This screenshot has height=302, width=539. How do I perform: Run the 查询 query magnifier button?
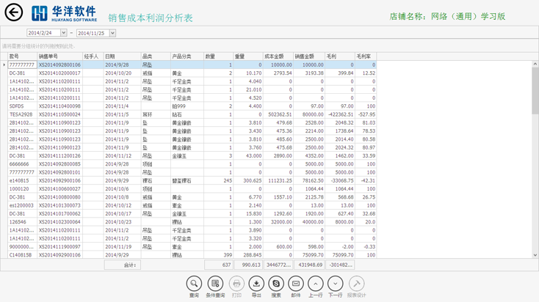coord(194,284)
